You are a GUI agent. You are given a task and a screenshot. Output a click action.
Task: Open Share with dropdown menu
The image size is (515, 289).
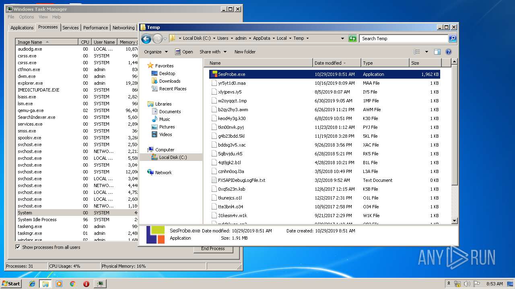(213, 52)
